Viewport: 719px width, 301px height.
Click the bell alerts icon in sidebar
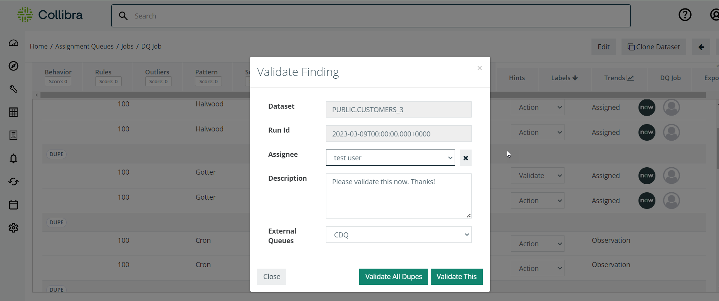click(13, 158)
